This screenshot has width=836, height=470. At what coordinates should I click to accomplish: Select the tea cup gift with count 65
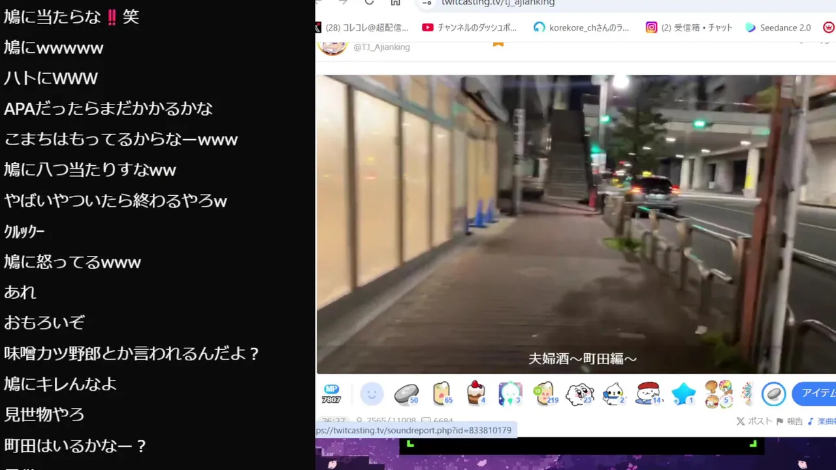442,394
